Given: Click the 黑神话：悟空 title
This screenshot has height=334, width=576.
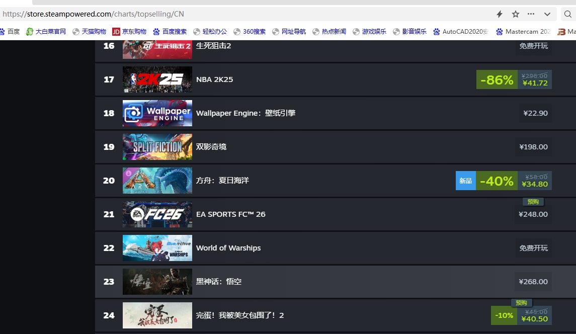Looking at the screenshot, I should pos(218,282).
